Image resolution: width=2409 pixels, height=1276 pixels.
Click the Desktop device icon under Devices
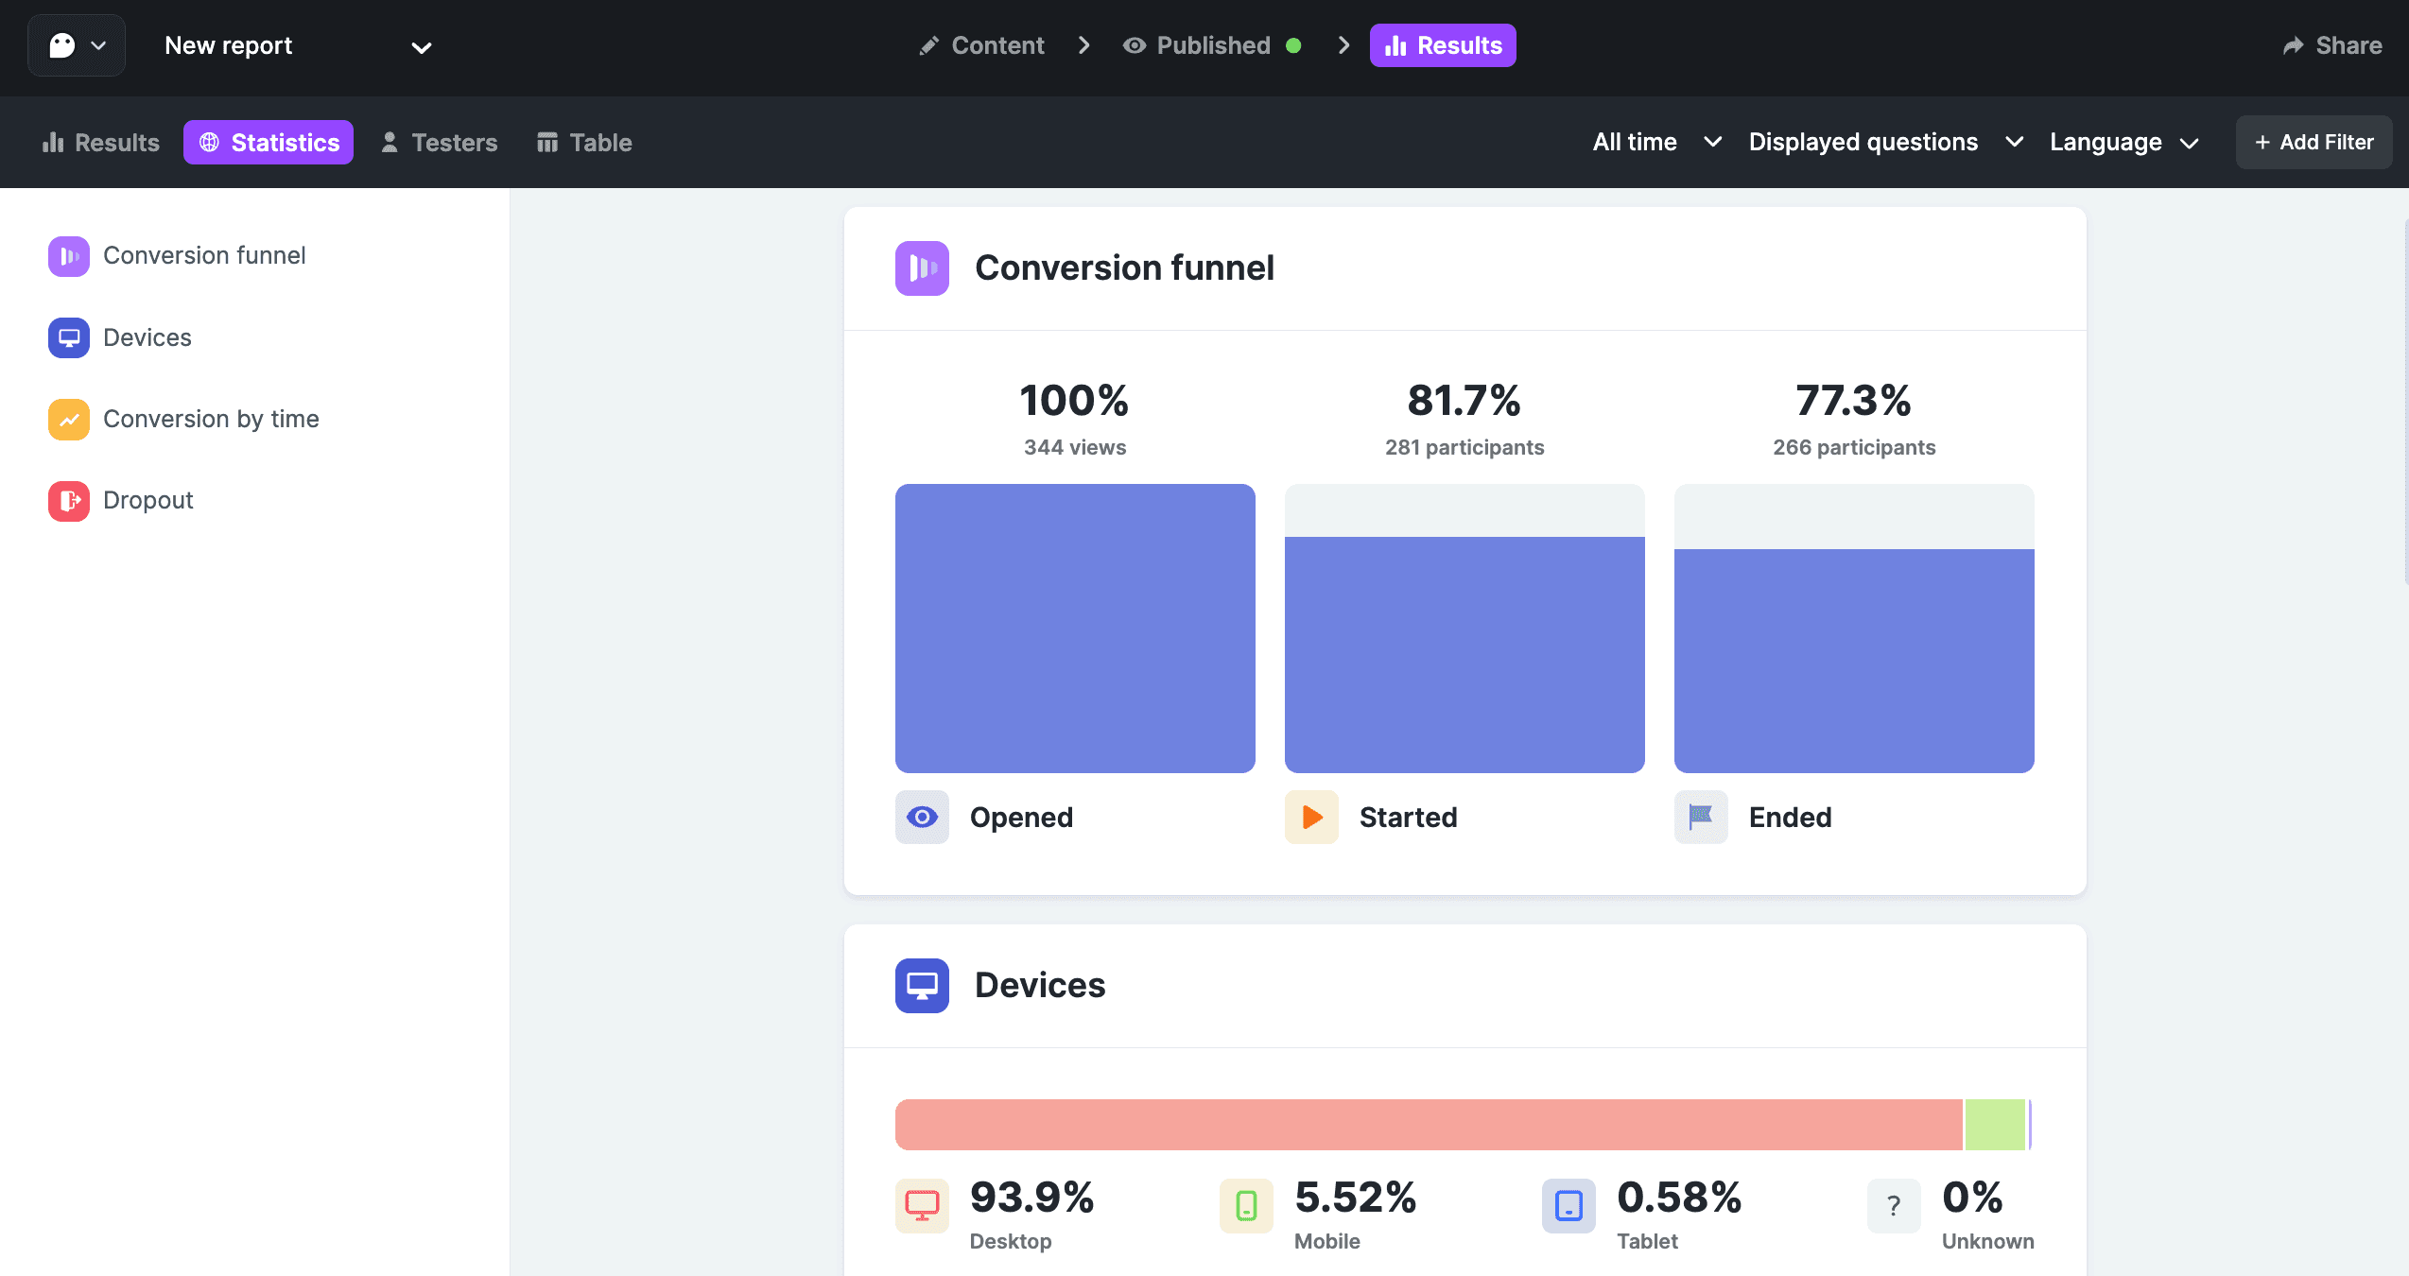pyautogui.click(x=921, y=1204)
